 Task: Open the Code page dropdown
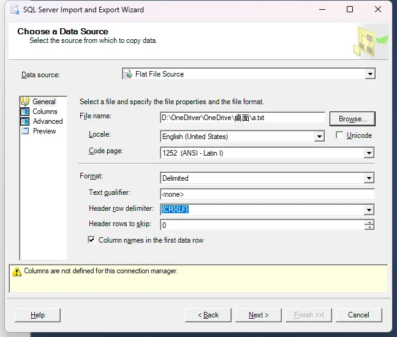(369, 153)
